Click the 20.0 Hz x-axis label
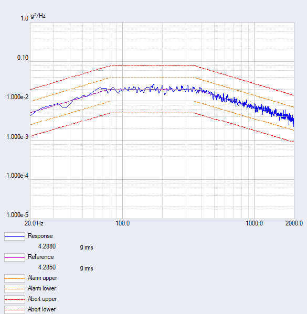This screenshot has height=314, width=307. click(34, 223)
